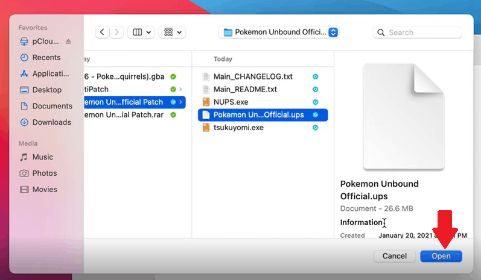This screenshot has width=481, height=280.
Task: Expand tiPatch folder chevron
Action: click(x=180, y=89)
